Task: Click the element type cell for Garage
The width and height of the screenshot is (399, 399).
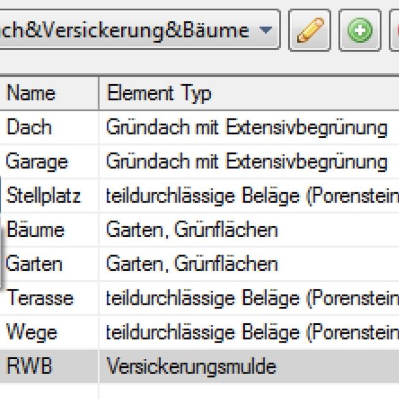Action: point(247,161)
